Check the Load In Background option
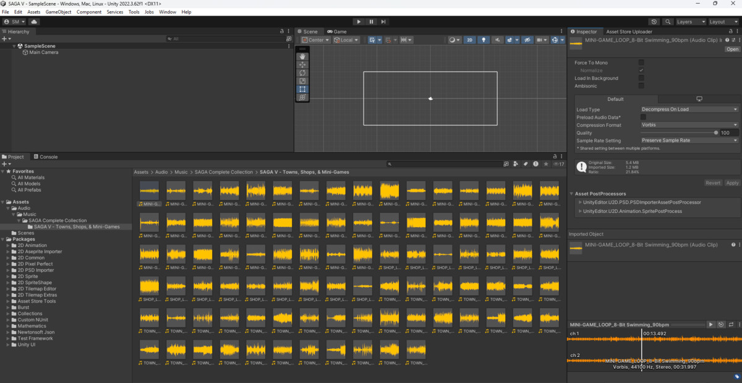Screen dimensions: 742x383 tap(641, 78)
